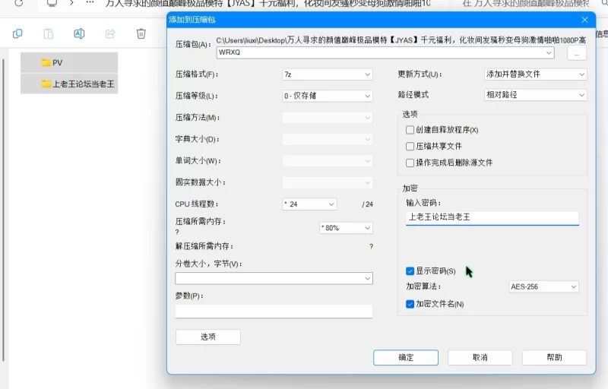Expand the 更新方式 dropdown
608x389 pixels.
(536, 74)
